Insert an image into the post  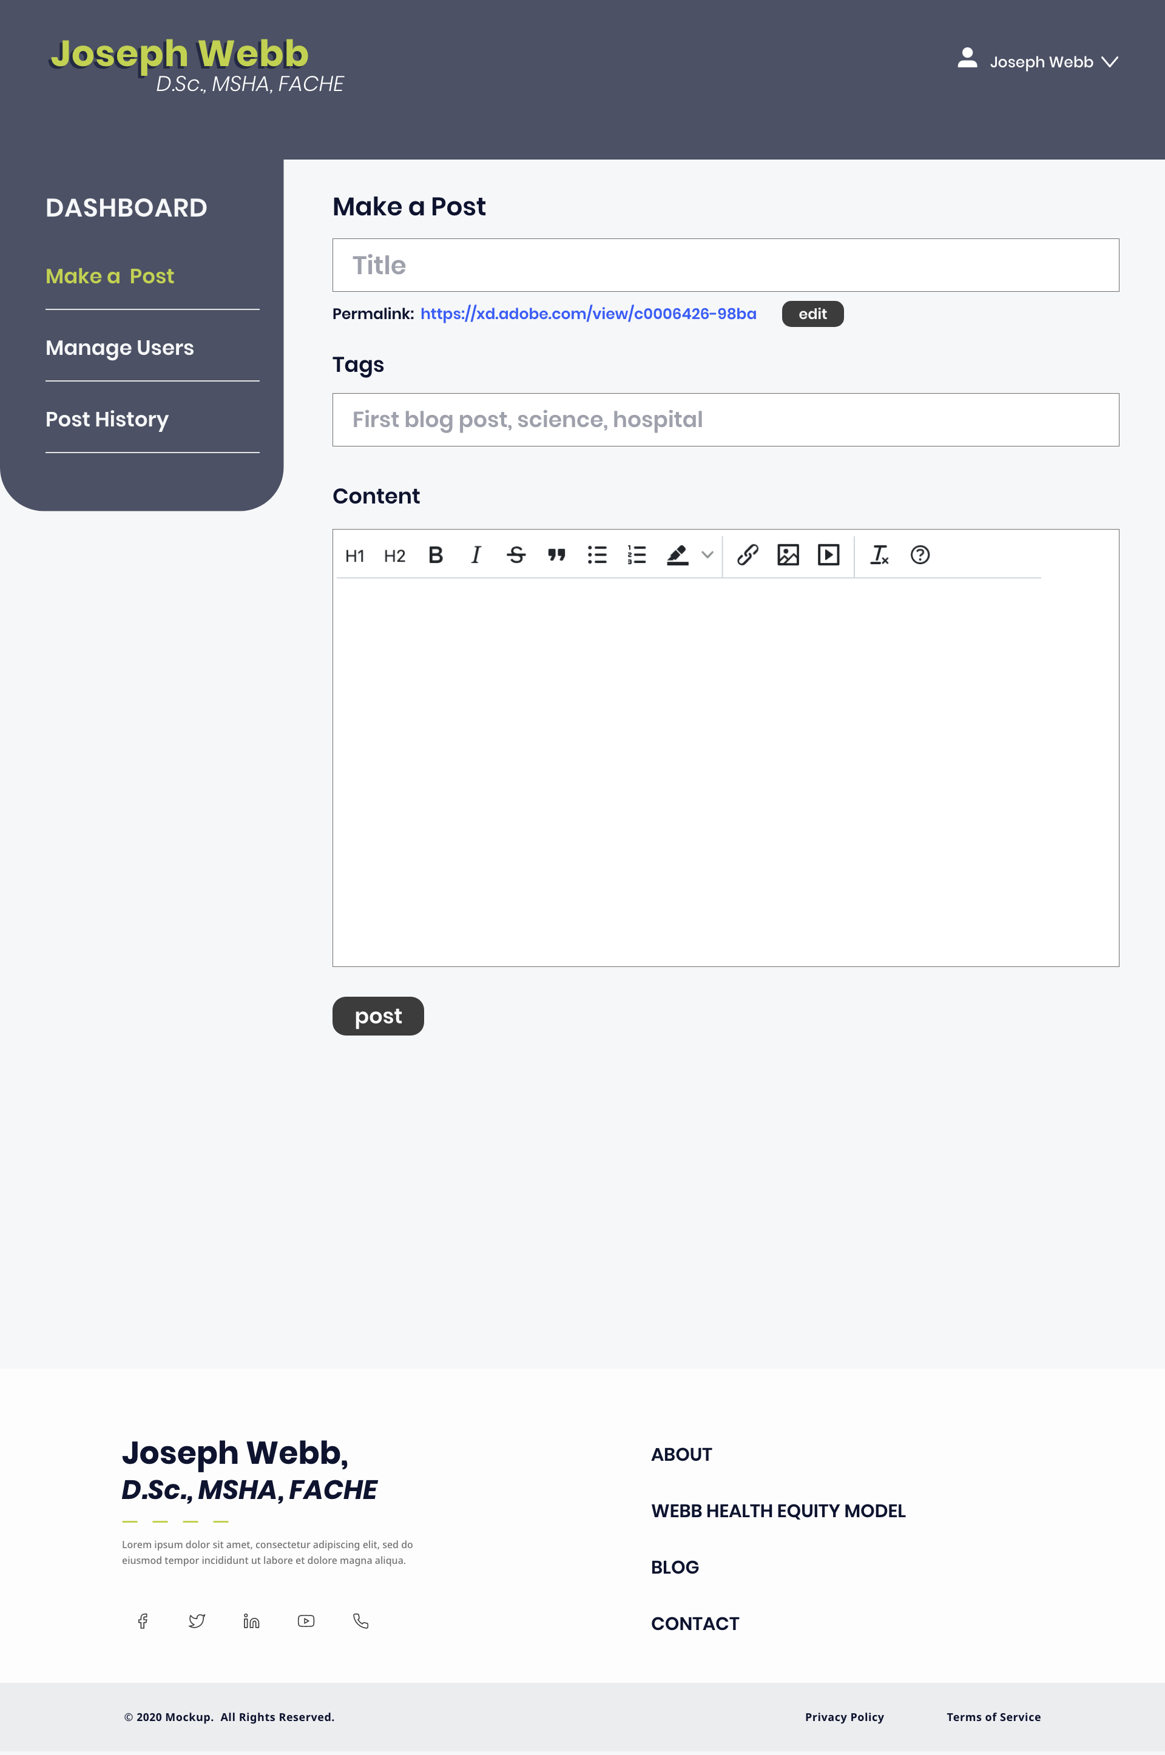click(788, 555)
